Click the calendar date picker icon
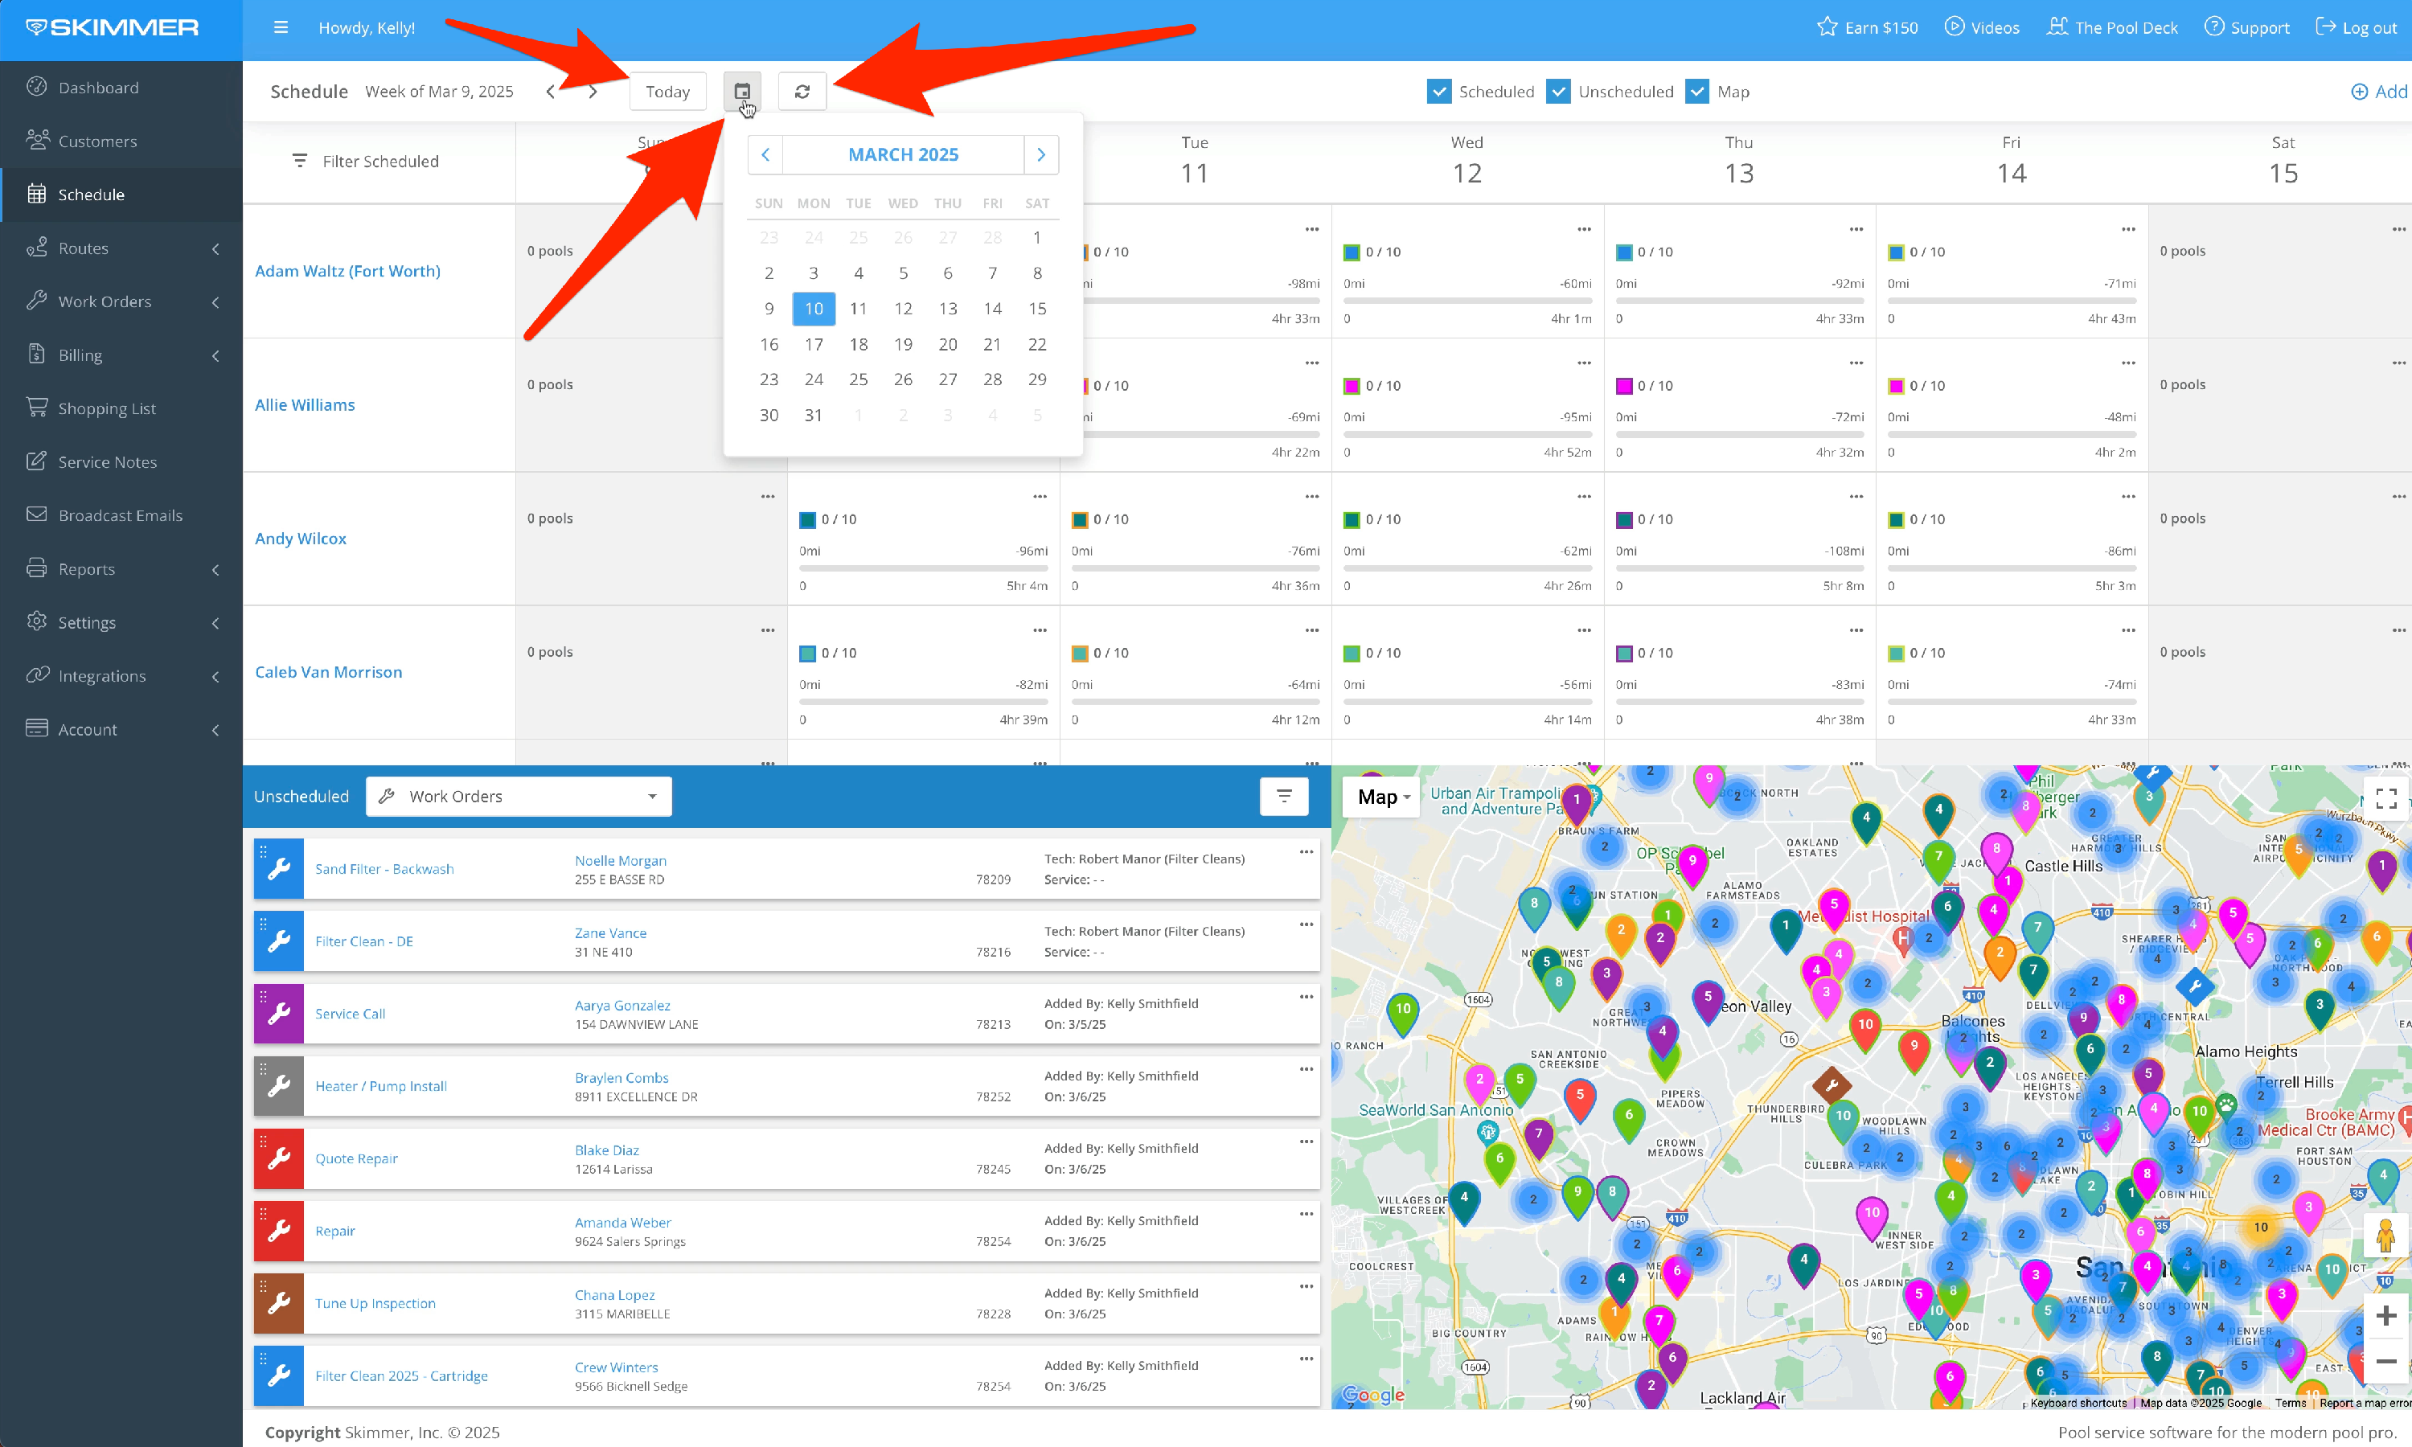The height and width of the screenshot is (1447, 2412). [742, 91]
